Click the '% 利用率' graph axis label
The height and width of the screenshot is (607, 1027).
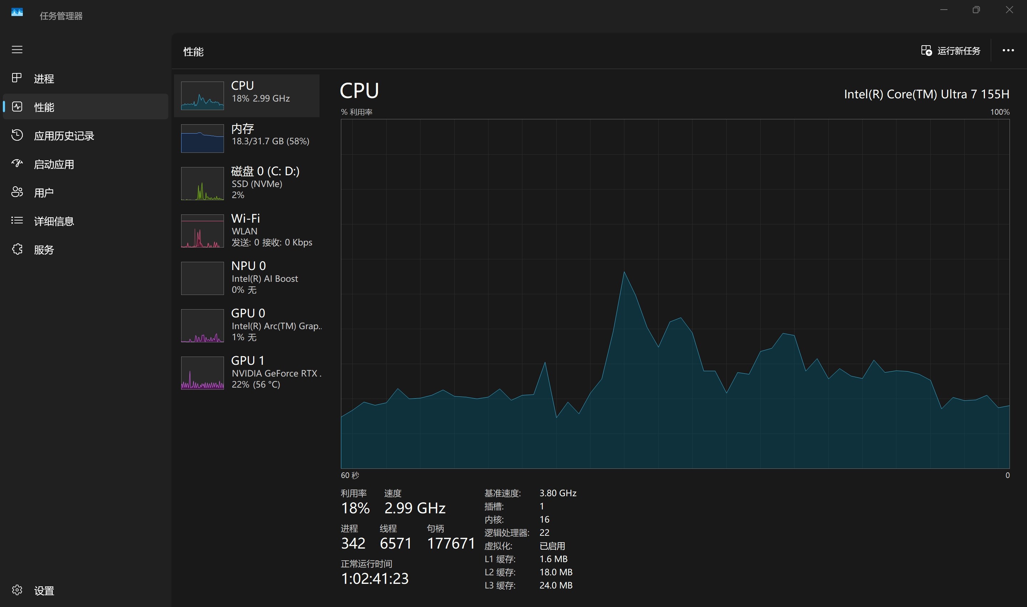click(357, 111)
